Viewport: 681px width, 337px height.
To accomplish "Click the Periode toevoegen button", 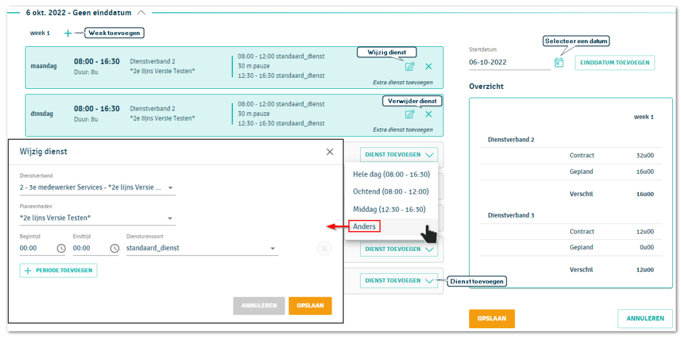I will [x=59, y=270].
